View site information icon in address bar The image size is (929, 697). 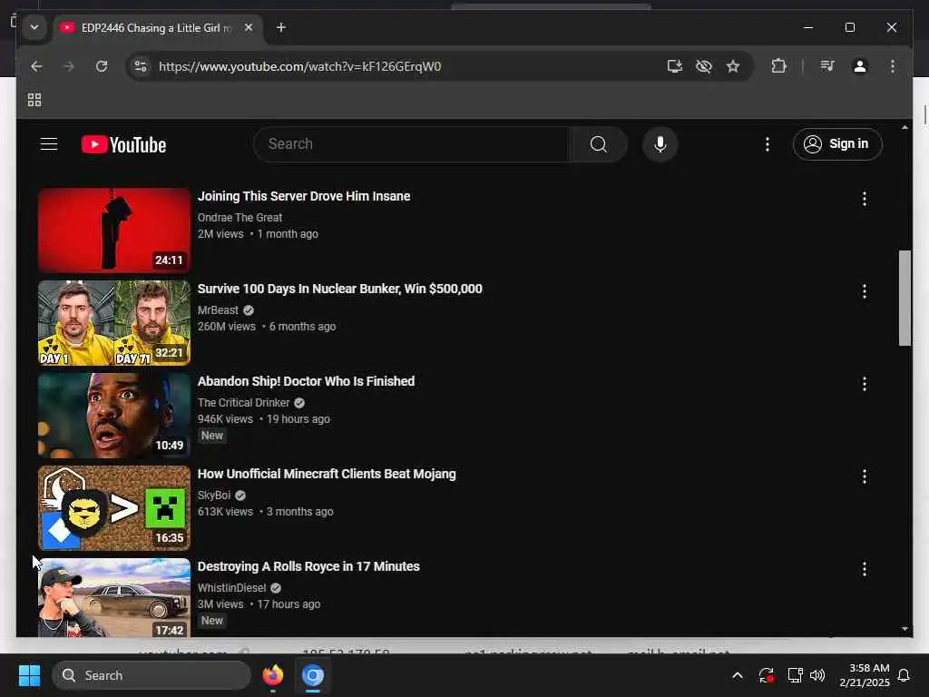click(x=141, y=66)
